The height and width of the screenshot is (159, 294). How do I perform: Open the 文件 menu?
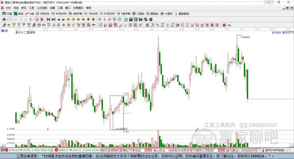pyautogui.click(x=8, y=8)
